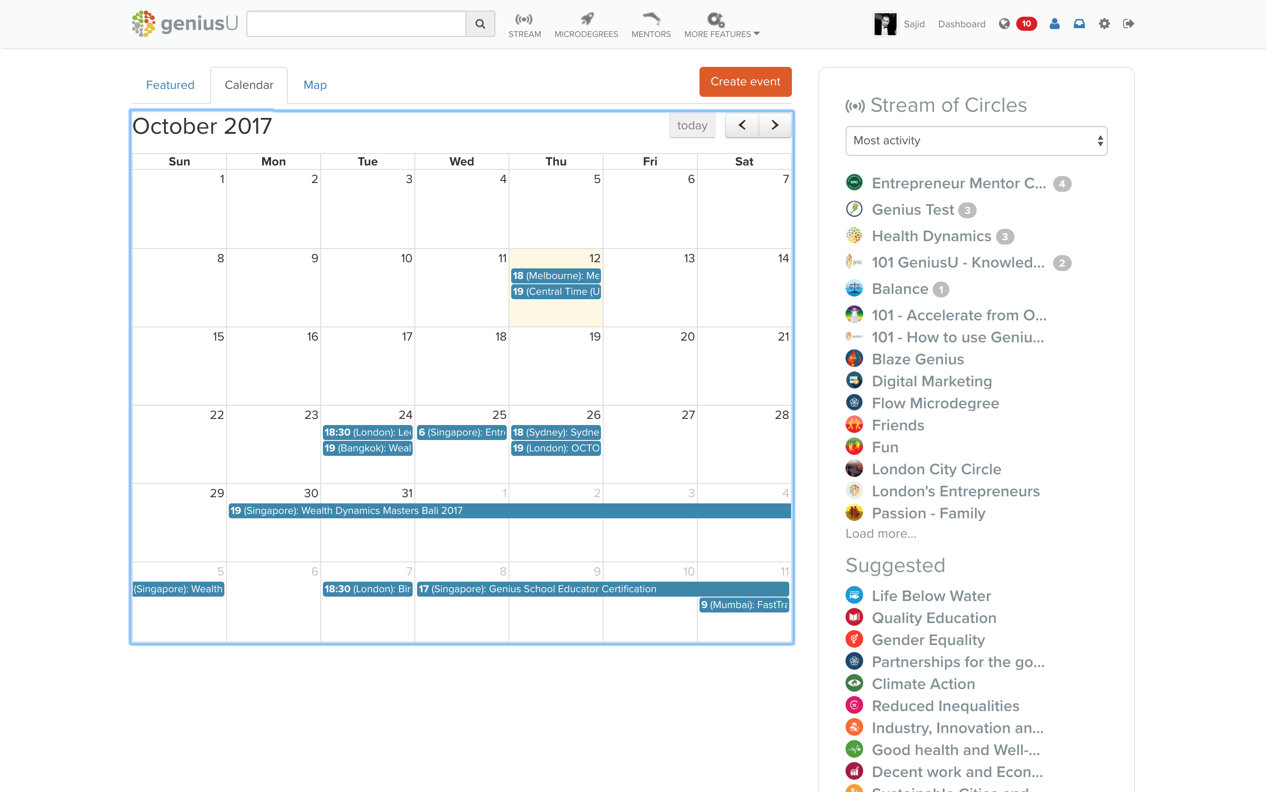Screen dimensions: 1267x792
Task: Click Quality Education icon
Action: 854,618
